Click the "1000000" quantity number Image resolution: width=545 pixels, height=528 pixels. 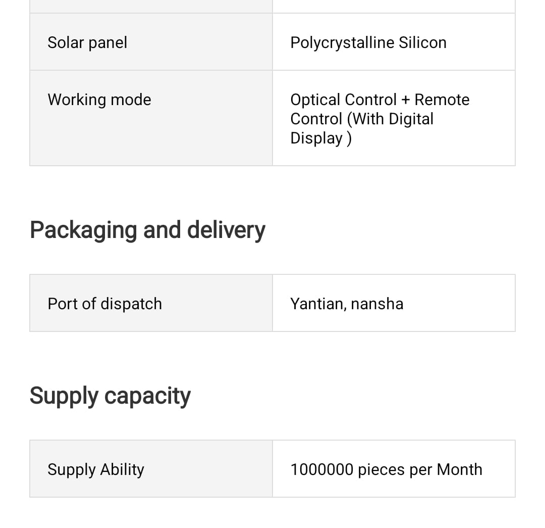pos(321,469)
